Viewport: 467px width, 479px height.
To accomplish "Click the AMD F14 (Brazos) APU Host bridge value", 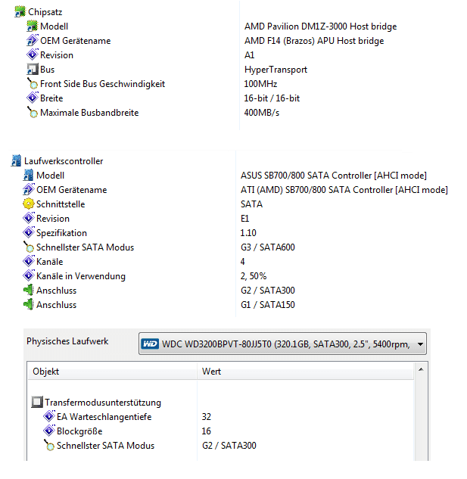I will [314, 41].
